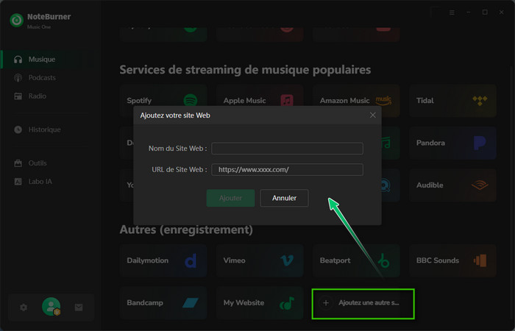Open the My Website card
This screenshot has width=515, height=331.
tap(260, 303)
